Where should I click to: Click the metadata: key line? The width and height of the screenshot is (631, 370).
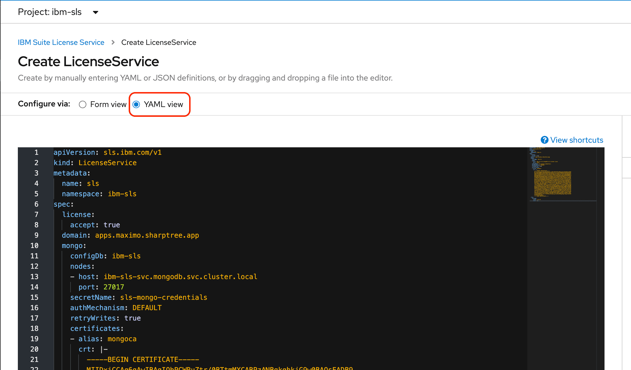72,173
